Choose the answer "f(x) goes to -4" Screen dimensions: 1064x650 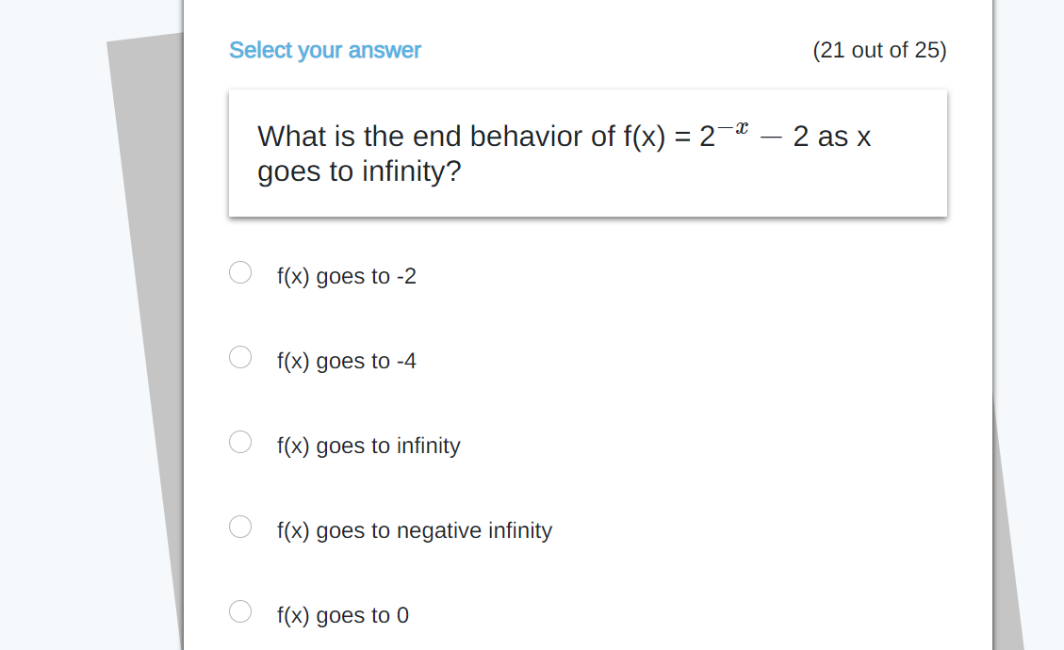[x=240, y=357]
